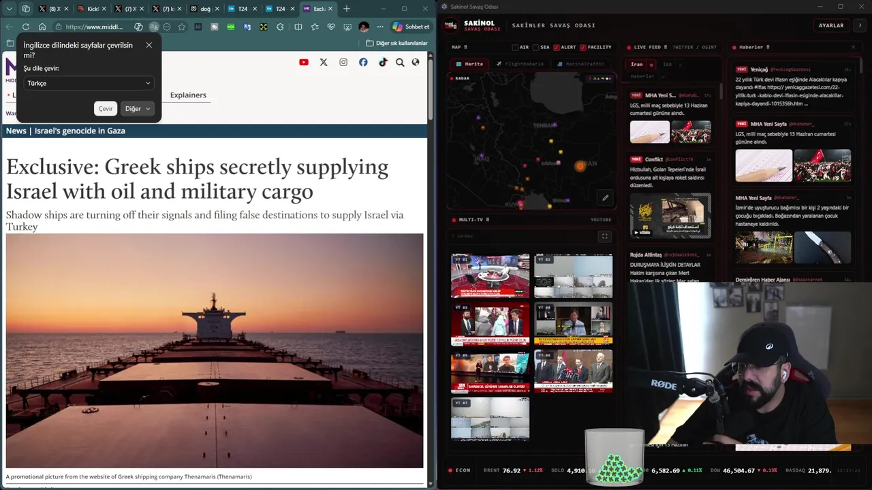Click the BRENT 76.92 ticker value
This screenshot has height=490, width=872.
512,470
